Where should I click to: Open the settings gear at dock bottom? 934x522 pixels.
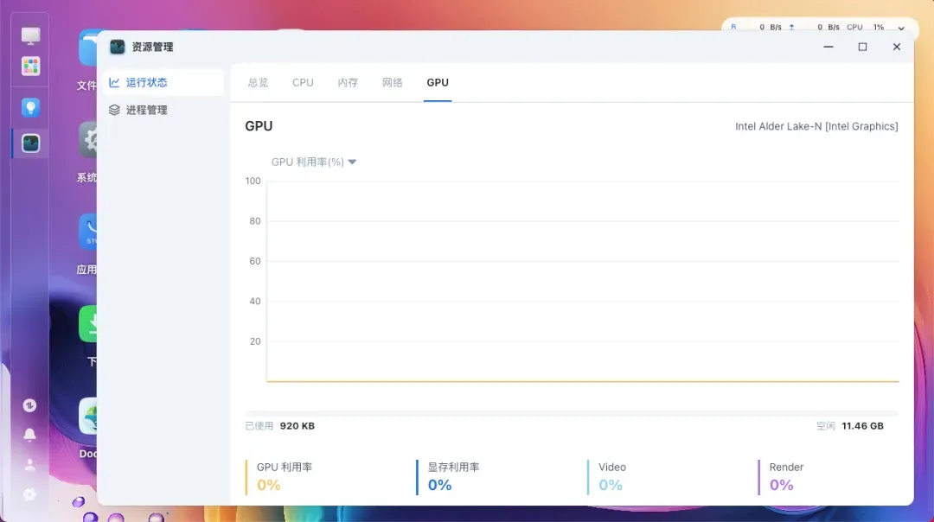tap(30, 494)
